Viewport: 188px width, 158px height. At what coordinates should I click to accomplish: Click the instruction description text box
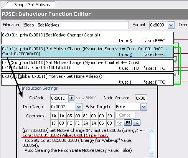tap(86, 142)
